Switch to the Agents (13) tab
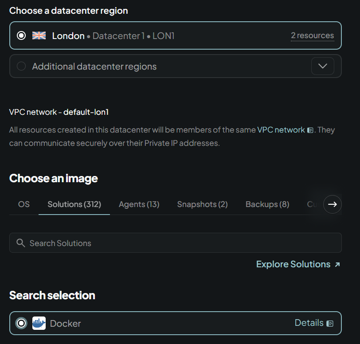360x344 pixels. tap(139, 204)
